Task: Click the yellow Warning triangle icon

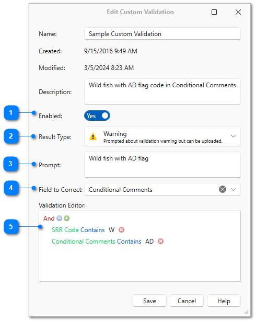Action: [93, 136]
